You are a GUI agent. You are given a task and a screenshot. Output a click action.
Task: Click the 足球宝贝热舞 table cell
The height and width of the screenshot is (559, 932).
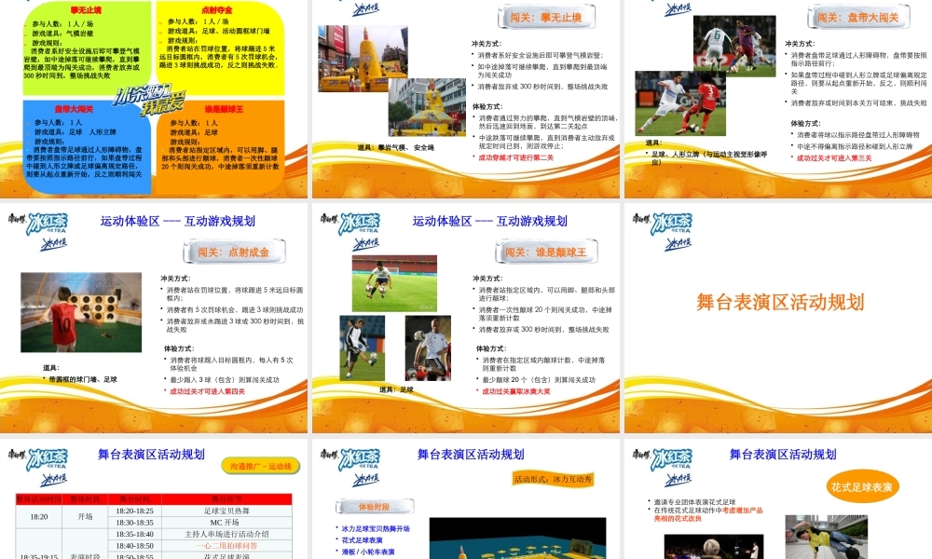(x=226, y=511)
